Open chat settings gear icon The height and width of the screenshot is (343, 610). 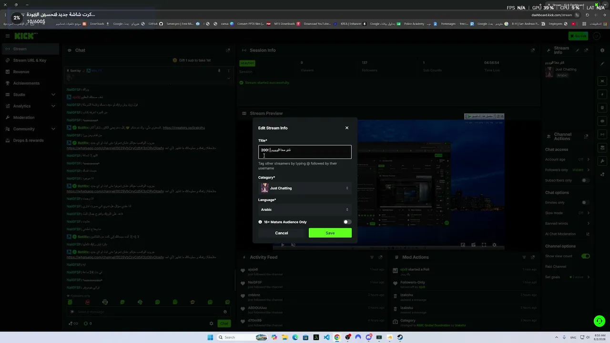pos(212,323)
